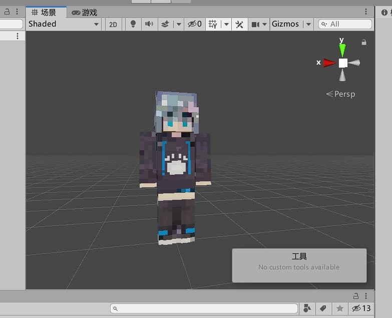
Task: Click the gizmo center white cube
Action: [x=343, y=63]
